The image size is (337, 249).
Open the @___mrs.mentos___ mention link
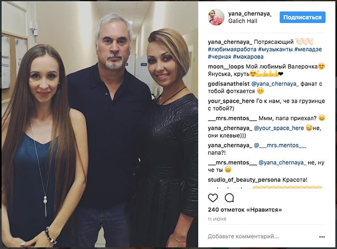point(280,145)
